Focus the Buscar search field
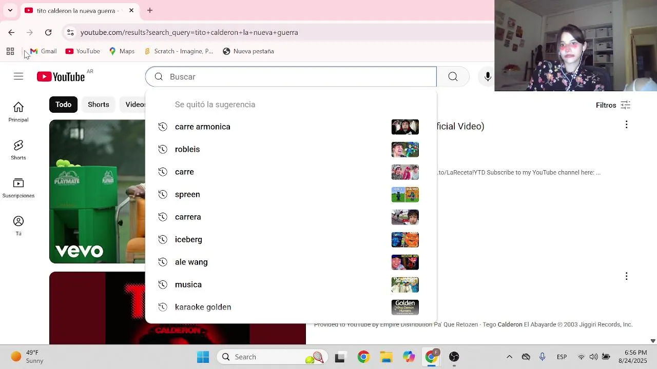The width and height of the screenshot is (657, 369). tap(291, 76)
